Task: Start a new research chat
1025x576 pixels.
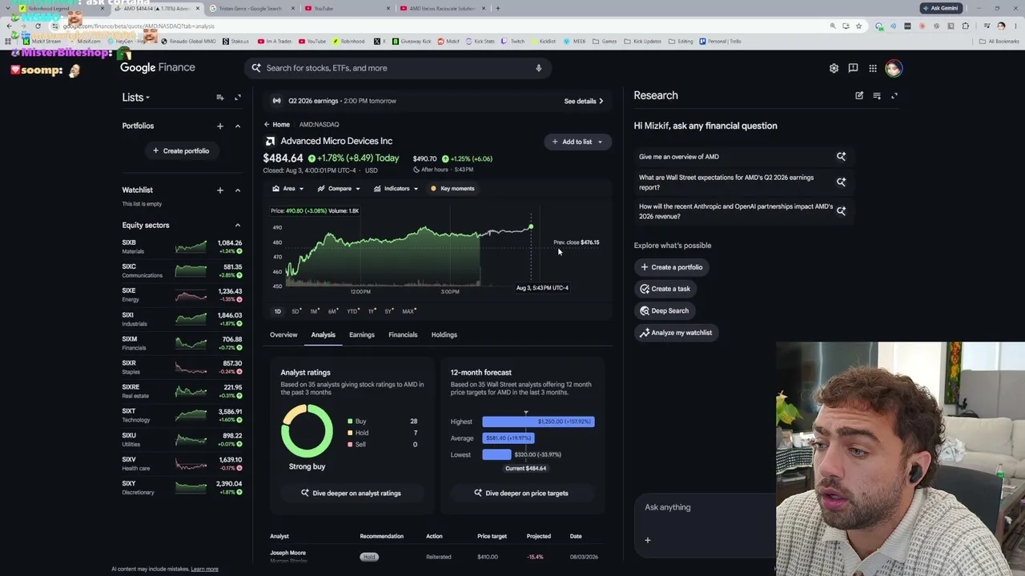Action: (859, 96)
